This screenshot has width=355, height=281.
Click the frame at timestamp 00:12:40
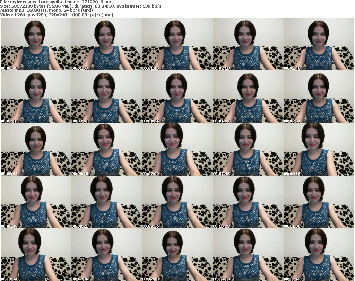coord(177,255)
